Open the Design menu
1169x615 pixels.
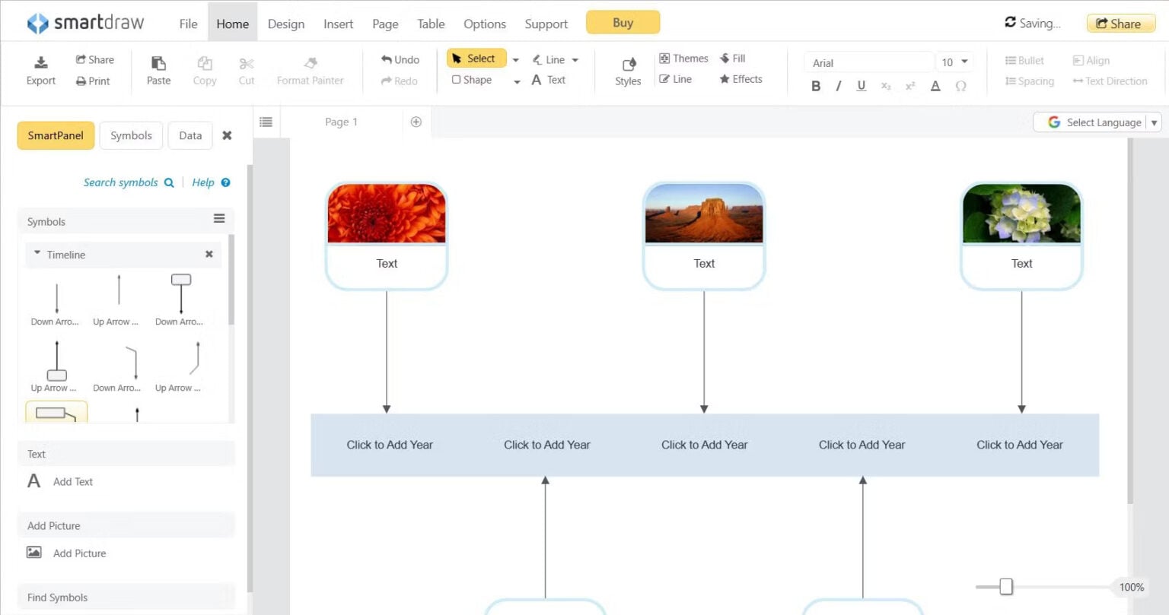285,24
